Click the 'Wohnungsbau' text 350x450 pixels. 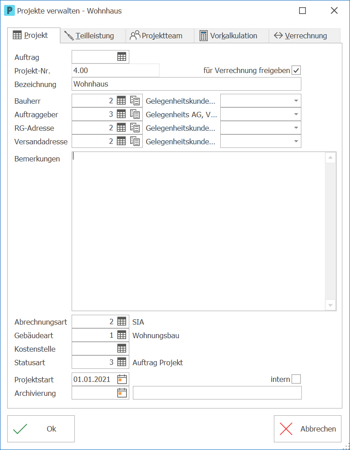[x=156, y=335]
